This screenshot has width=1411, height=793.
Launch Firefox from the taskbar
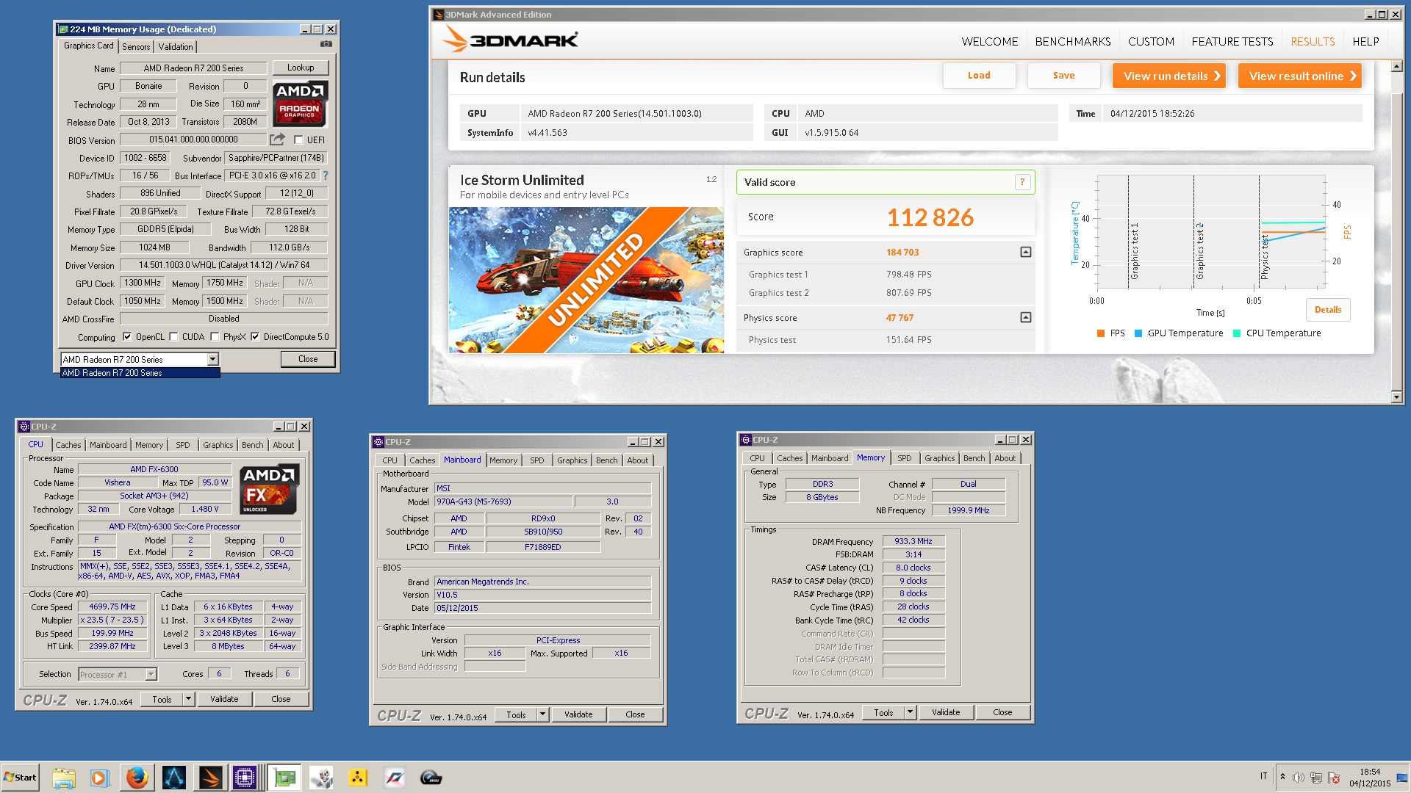point(137,778)
